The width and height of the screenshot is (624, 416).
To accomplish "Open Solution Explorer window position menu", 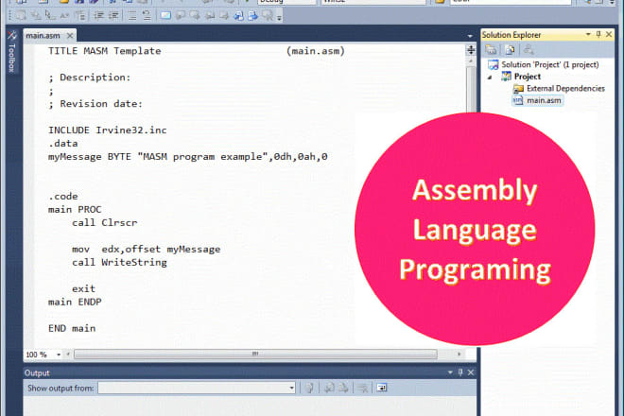I will pyautogui.click(x=588, y=35).
